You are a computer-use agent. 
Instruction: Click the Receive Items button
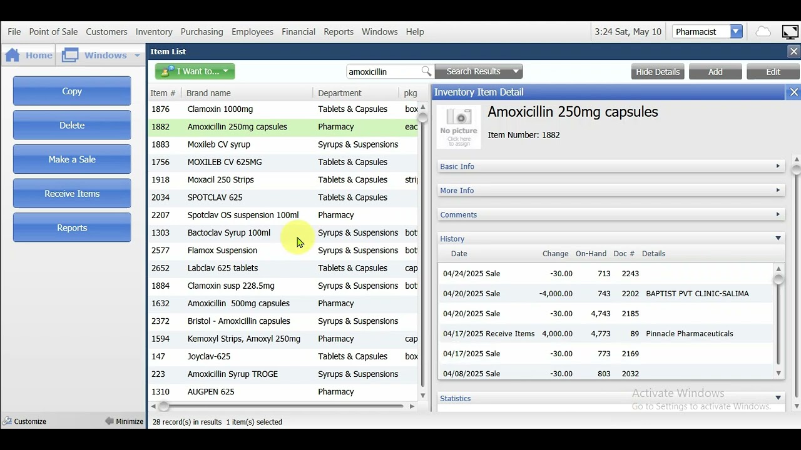(x=72, y=194)
